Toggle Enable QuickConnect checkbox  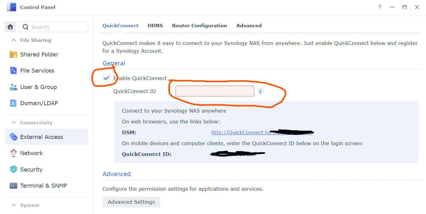106,78
